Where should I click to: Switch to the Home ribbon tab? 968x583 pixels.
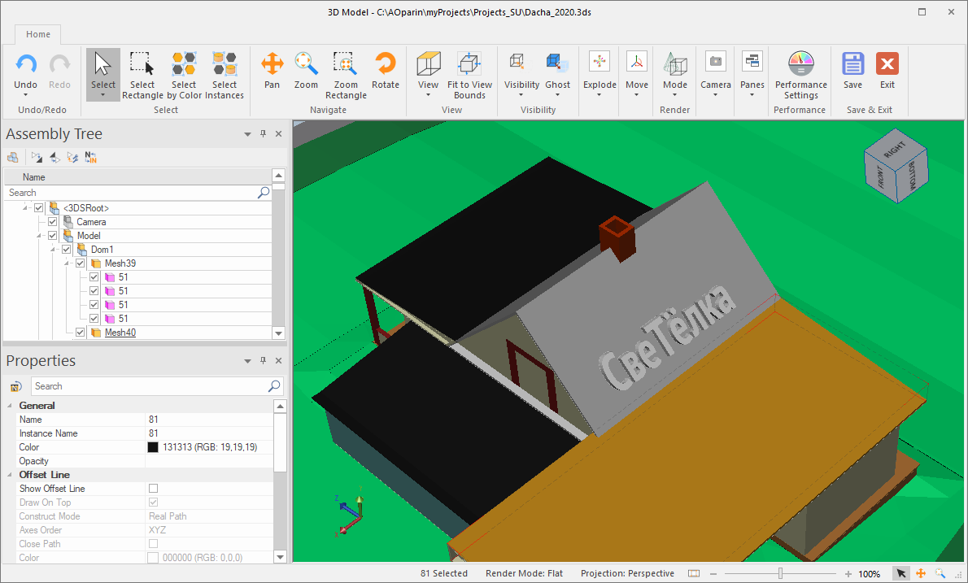[38, 34]
